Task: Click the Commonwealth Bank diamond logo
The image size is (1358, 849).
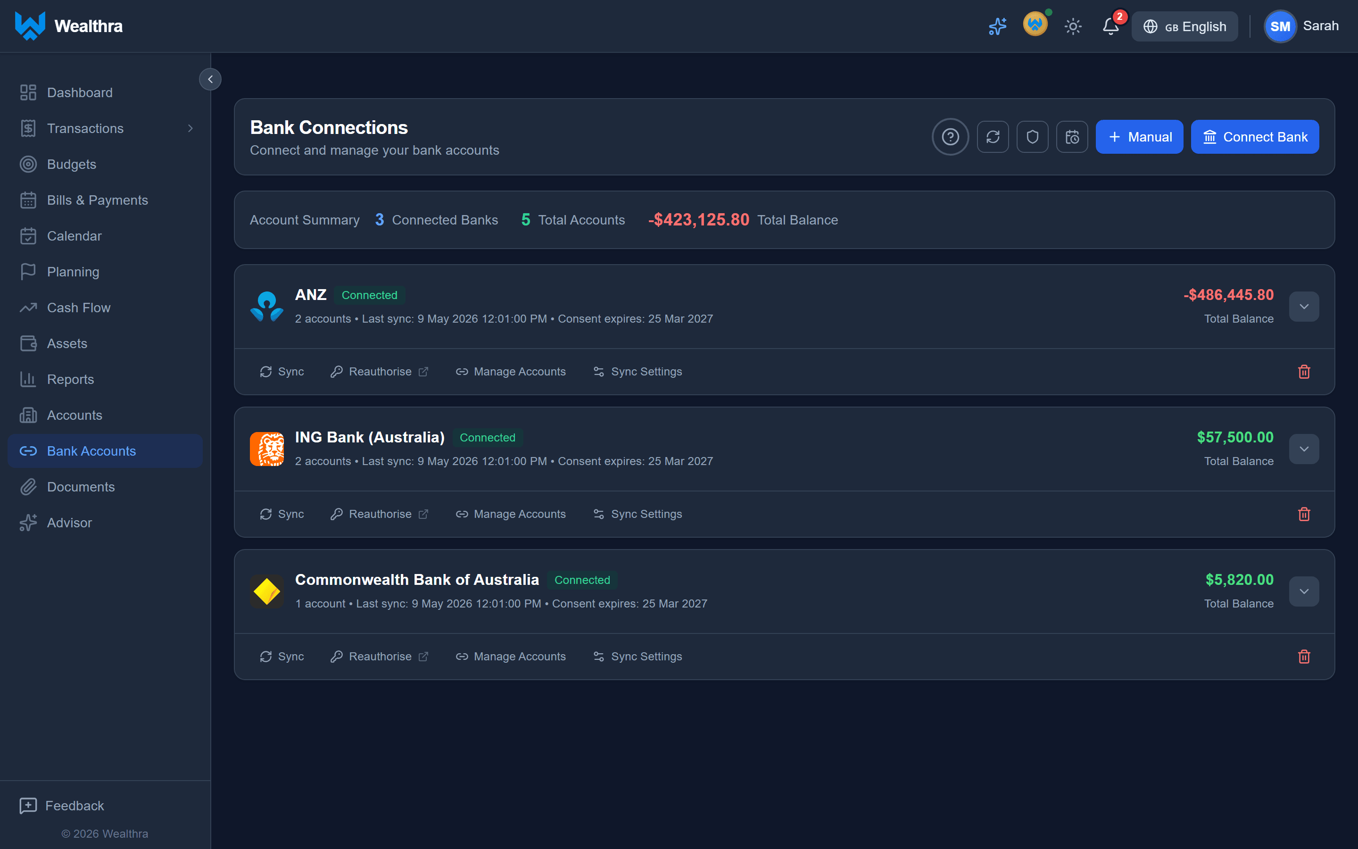Action: click(x=266, y=591)
